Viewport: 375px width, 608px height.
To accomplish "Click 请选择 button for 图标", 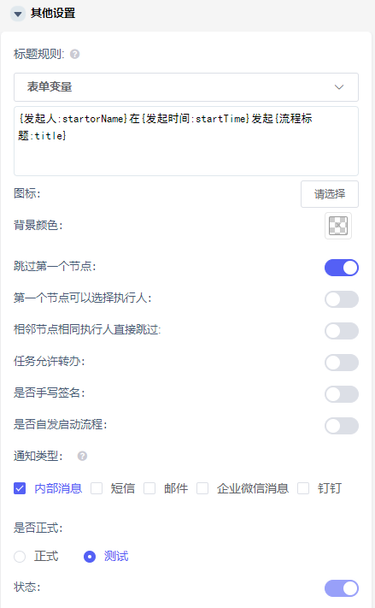I will coord(330,194).
